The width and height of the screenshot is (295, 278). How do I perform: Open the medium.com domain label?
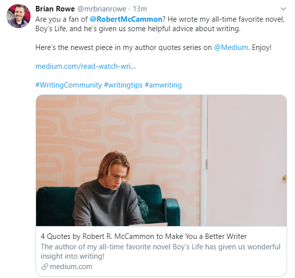[71, 267]
